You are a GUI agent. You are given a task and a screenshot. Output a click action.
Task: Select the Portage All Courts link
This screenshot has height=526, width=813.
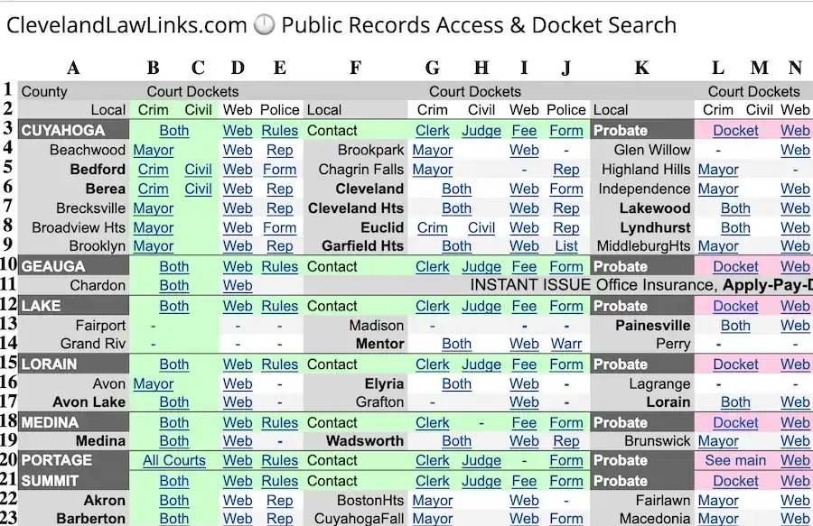click(173, 461)
